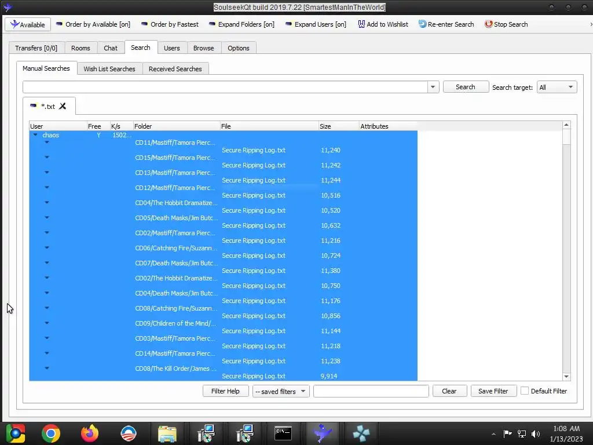
Task: Collapse the CD11/Mastiff folder node
Action: pos(47,143)
